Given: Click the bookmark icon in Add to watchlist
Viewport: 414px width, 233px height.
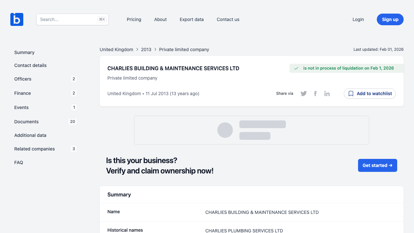Looking at the screenshot, I should [x=351, y=94].
